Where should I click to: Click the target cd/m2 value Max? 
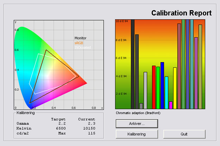(62, 133)
